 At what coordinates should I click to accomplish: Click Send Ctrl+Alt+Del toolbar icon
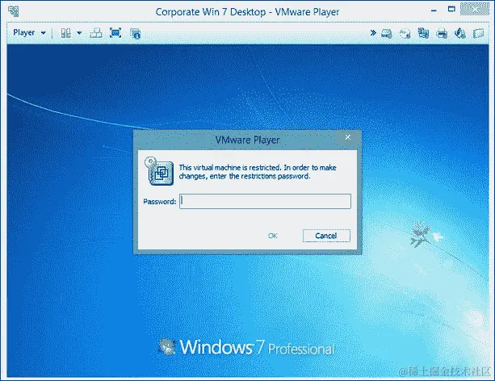point(96,33)
